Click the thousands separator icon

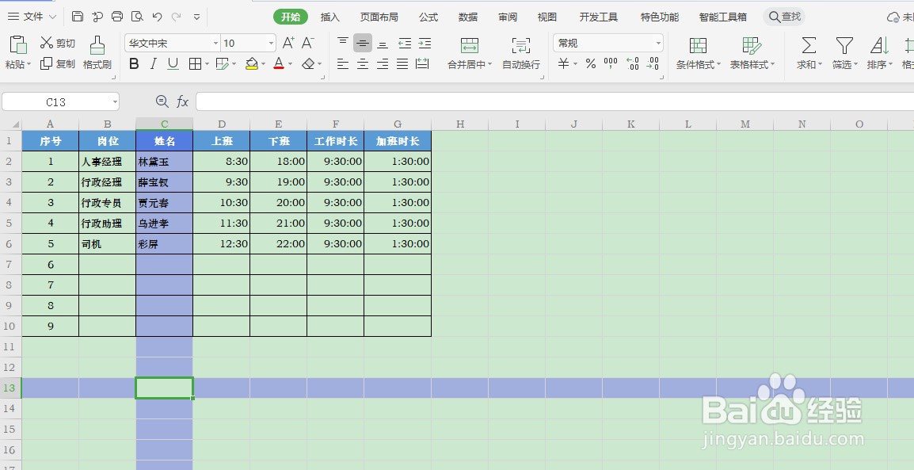click(x=611, y=63)
